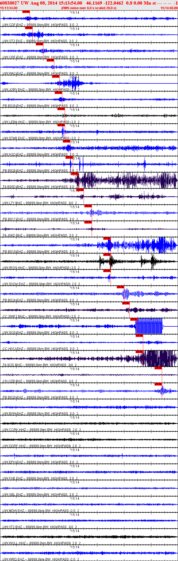Select the pick marker on PB.B017 trace
Image resolution: width=178 pixels, height=561 pixels.
pos(88,206)
